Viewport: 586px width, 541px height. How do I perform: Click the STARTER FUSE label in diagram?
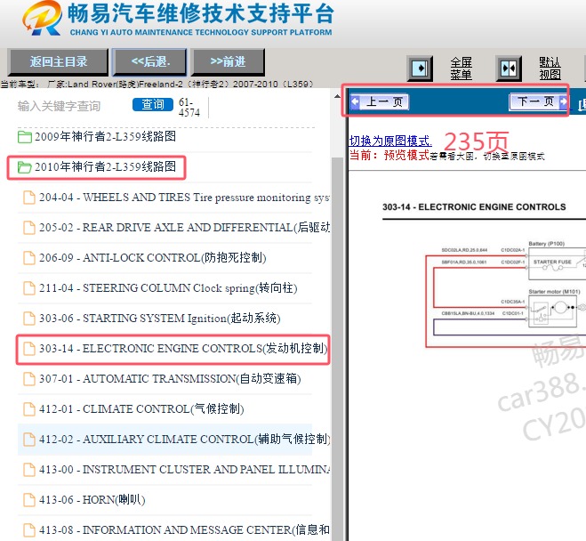[552, 262]
